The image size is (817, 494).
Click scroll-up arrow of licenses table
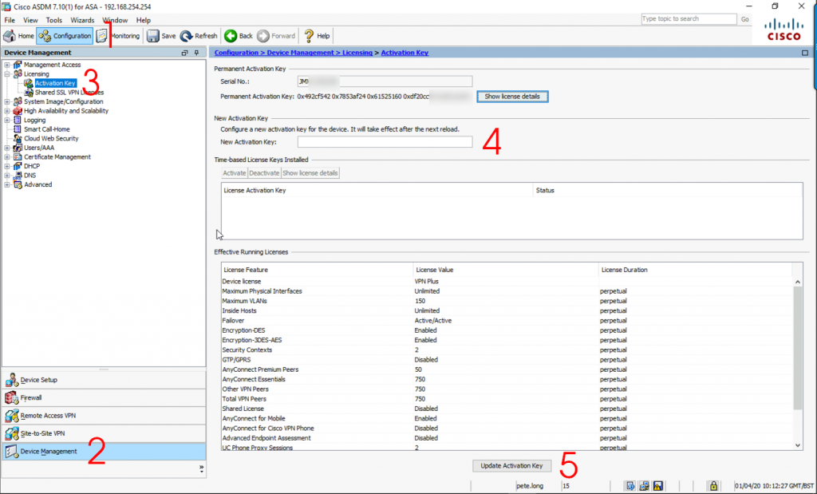point(798,282)
